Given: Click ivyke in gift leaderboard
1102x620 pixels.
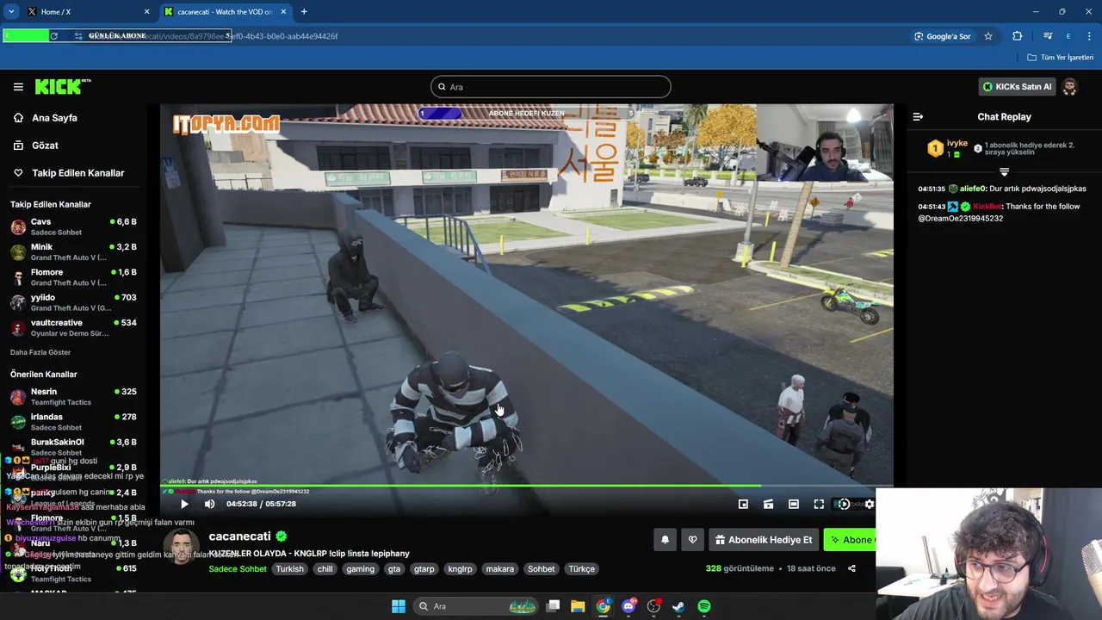Looking at the screenshot, I should tap(957, 144).
